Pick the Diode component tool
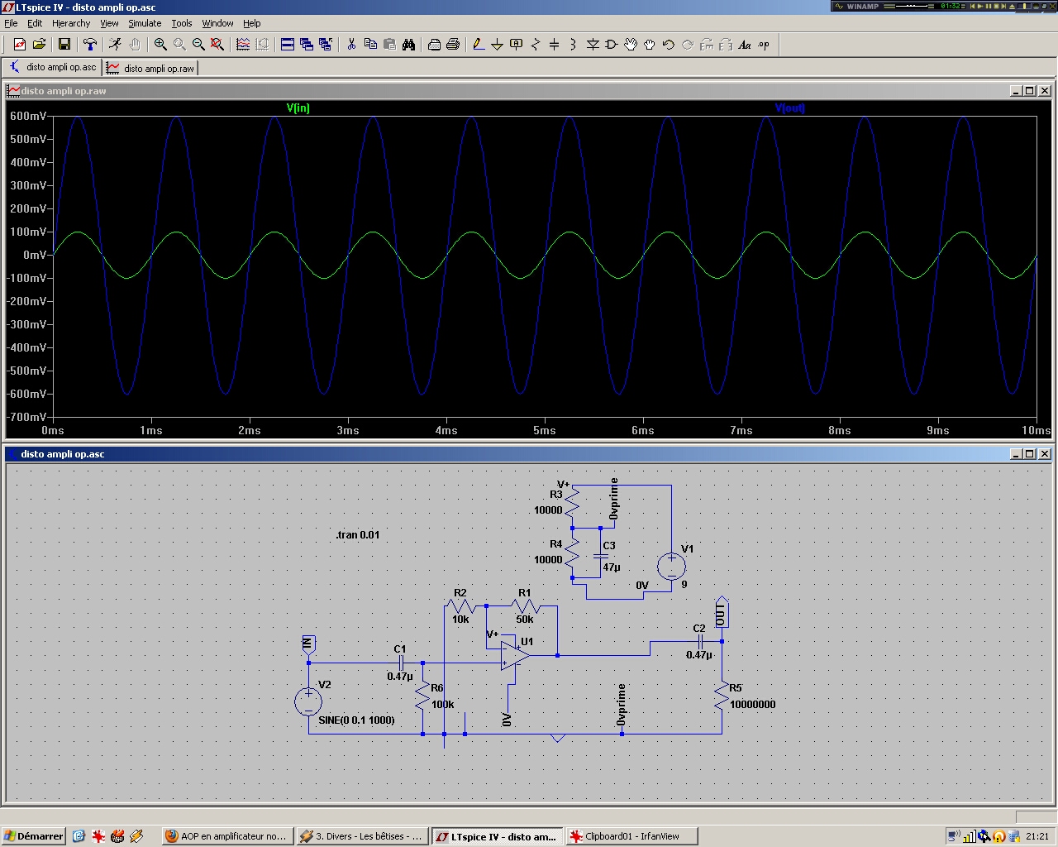The image size is (1058, 847). click(x=593, y=45)
